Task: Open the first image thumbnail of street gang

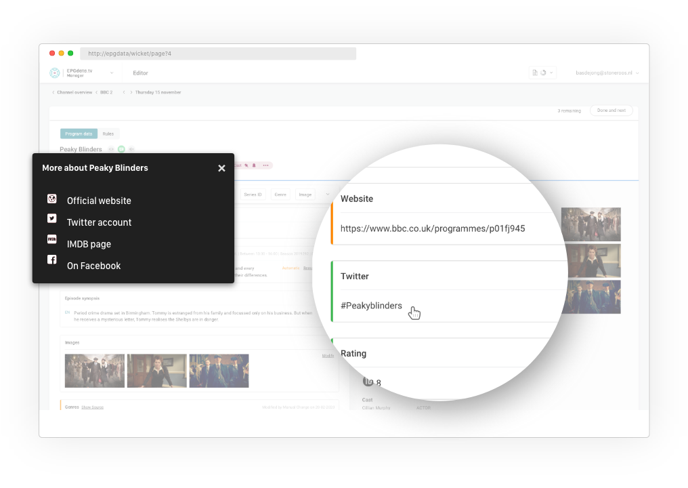Action: point(95,371)
